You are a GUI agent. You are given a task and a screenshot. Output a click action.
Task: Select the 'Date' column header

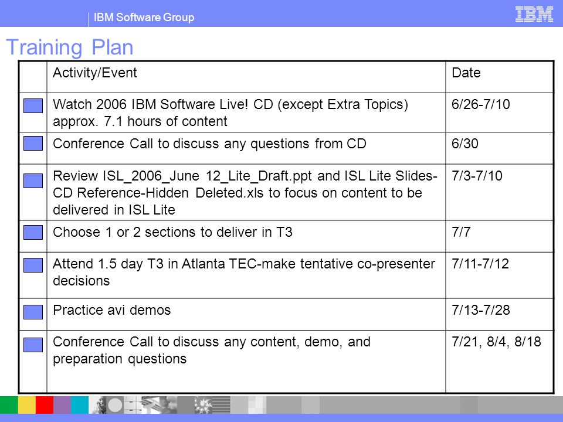466,73
